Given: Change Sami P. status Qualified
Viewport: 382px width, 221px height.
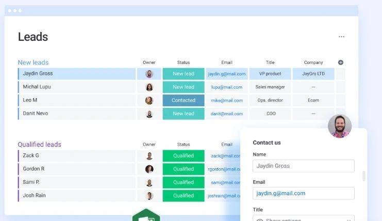Looking at the screenshot, I should pyautogui.click(x=184, y=182).
